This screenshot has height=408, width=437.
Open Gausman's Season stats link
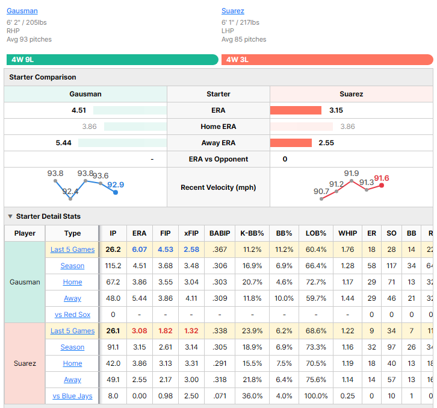tap(72, 266)
